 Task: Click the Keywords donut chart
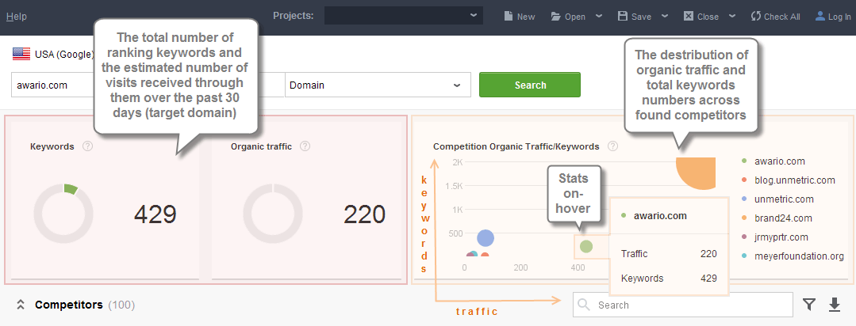[x=63, y=214]
